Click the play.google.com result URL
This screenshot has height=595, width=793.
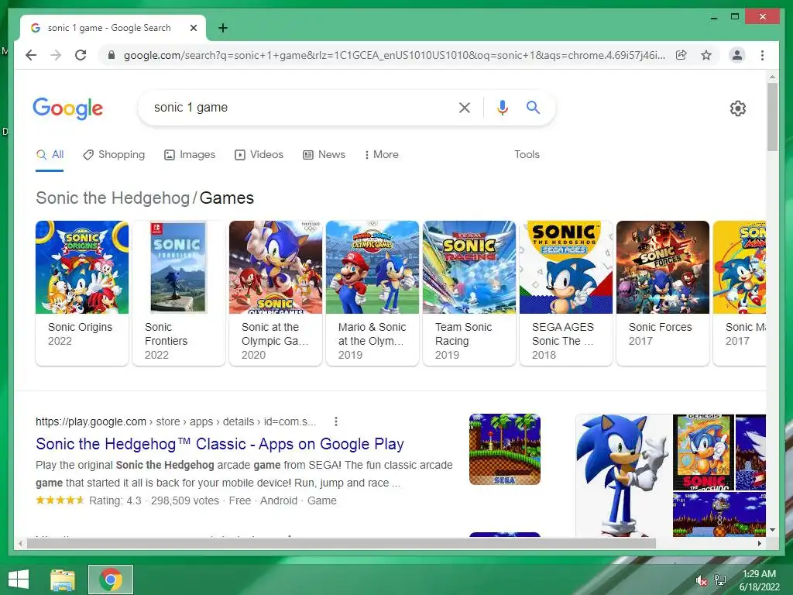click(176, 421)
